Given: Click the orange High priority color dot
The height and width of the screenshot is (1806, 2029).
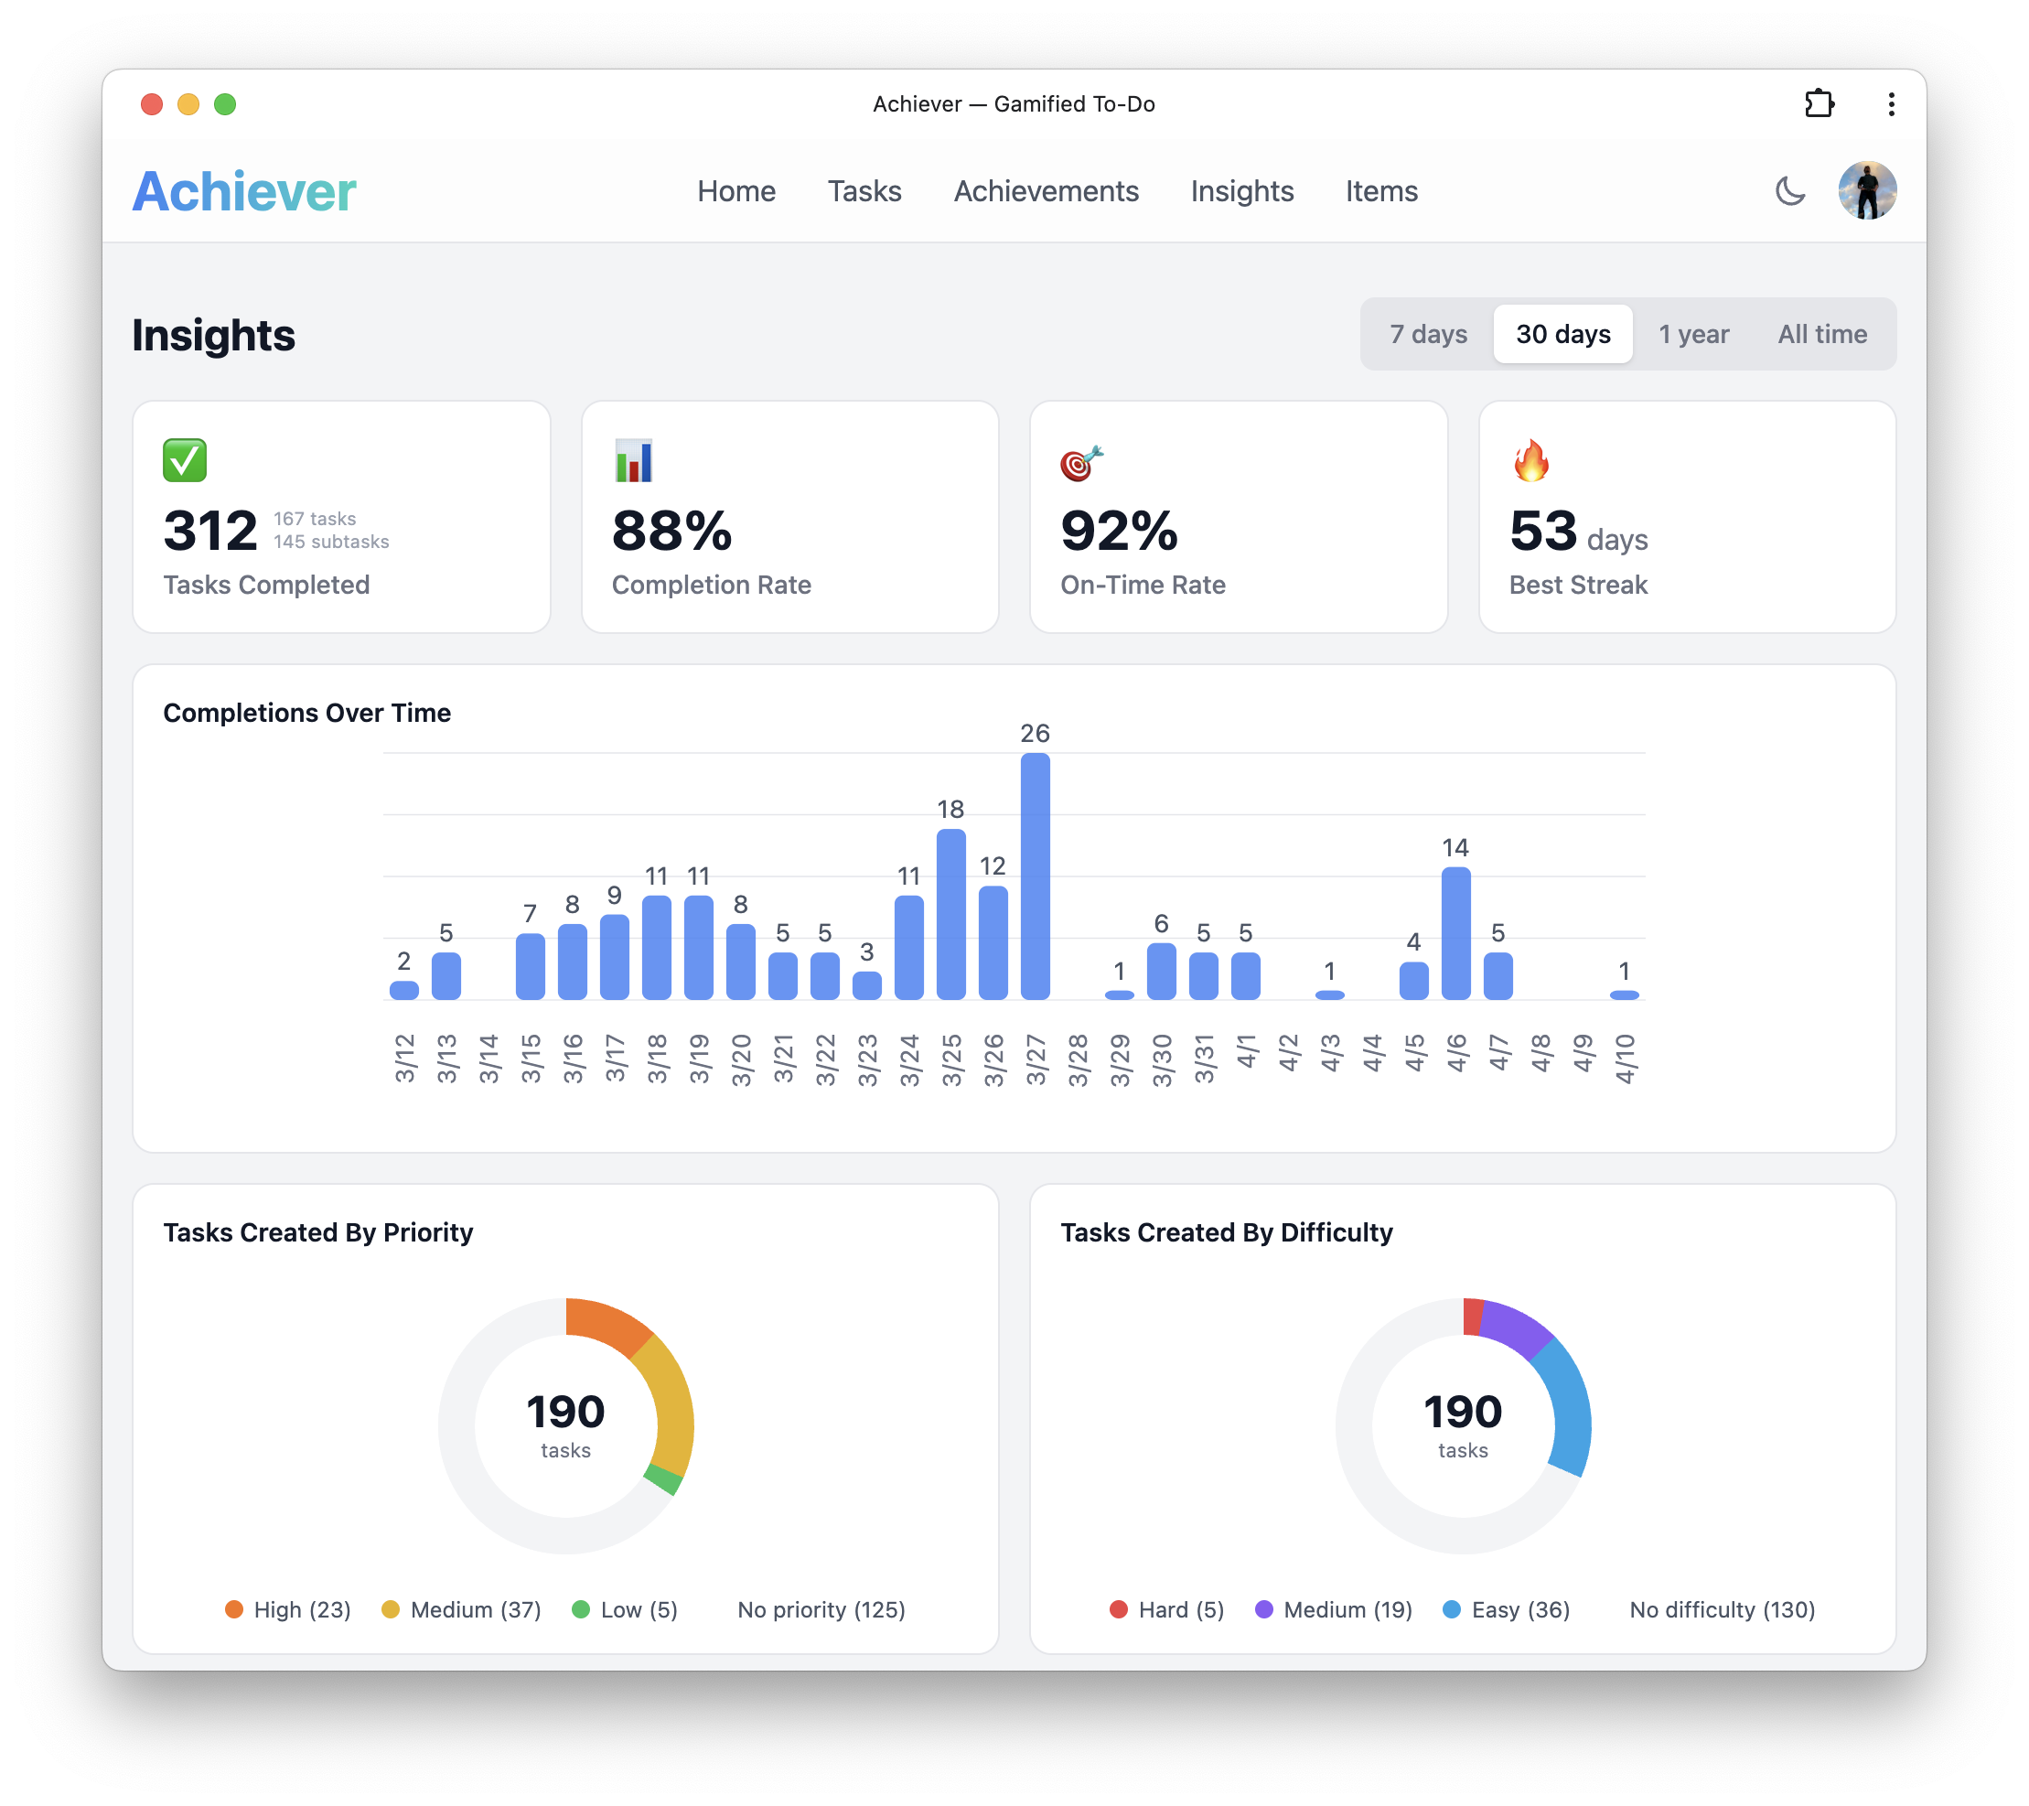Looking at the screenshot, I should click(x=235, y=1609).
